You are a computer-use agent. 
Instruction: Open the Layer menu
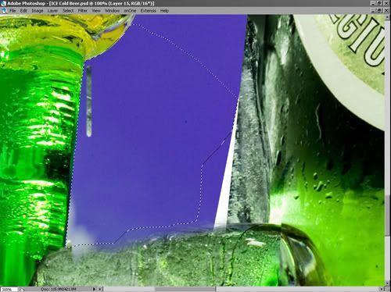pos(52,11)
